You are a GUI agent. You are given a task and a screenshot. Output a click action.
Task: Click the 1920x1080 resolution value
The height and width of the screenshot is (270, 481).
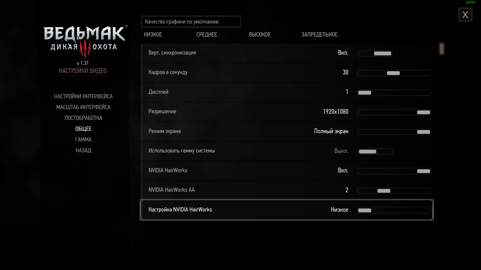pos(336,111)
